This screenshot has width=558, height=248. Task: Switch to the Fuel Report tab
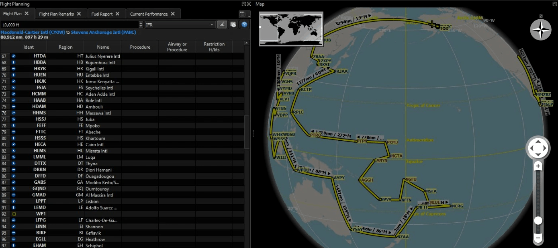pos(102,14)
